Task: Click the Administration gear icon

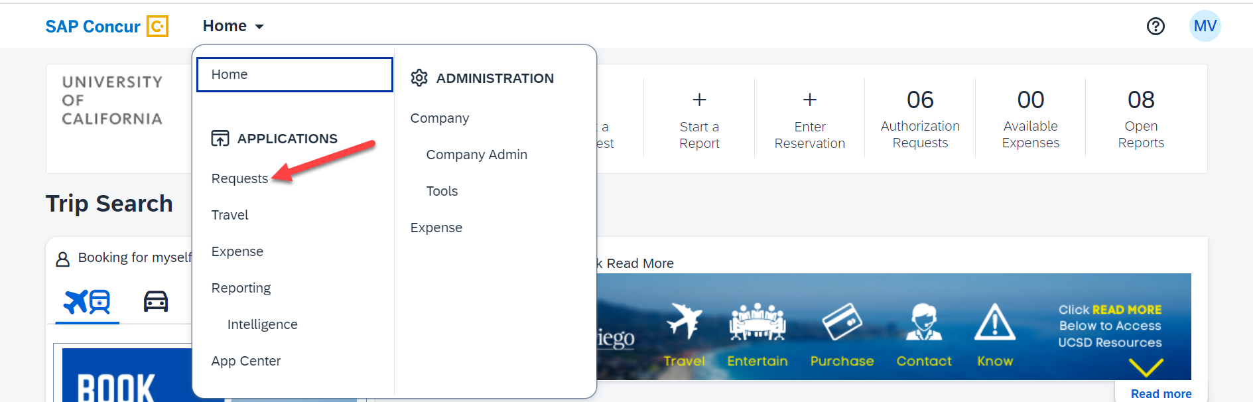Action: 420,78
